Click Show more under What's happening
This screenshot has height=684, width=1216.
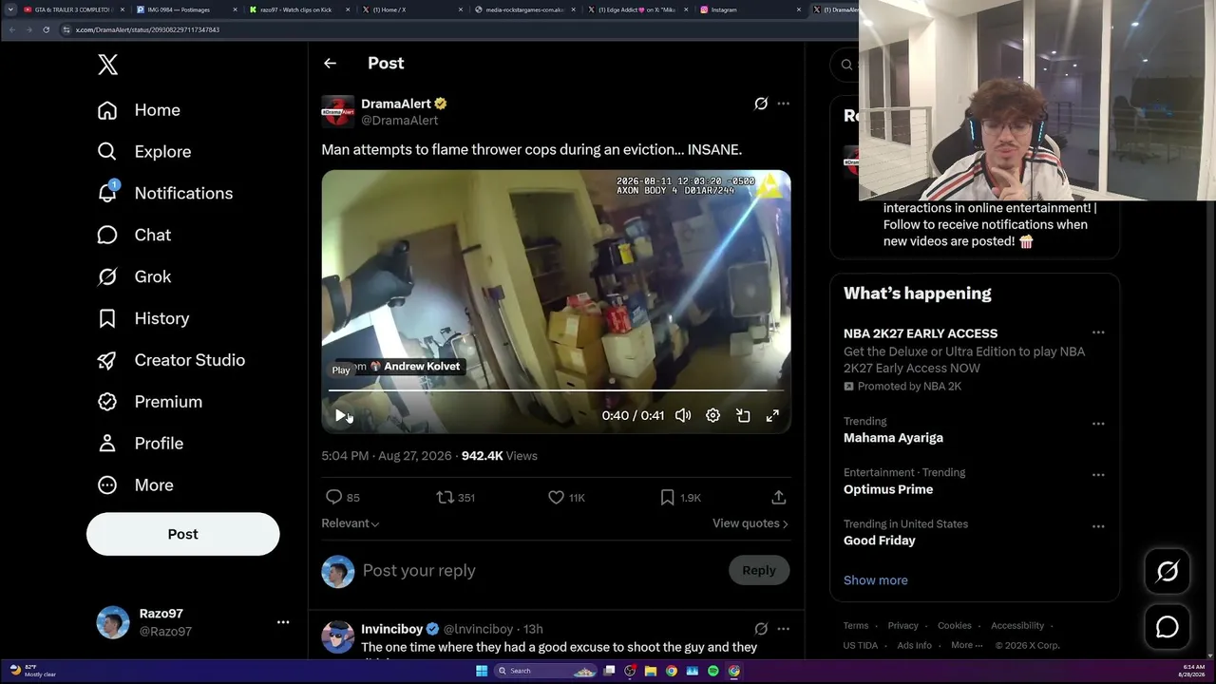(876, 580)
